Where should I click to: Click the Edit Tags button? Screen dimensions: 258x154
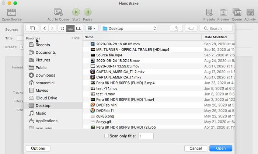click(x=191, y=28)
